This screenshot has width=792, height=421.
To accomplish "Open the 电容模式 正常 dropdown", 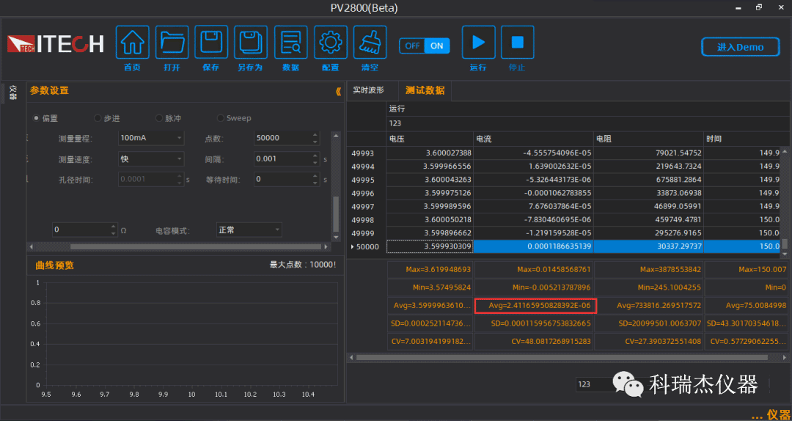I will tap(249, 230).
